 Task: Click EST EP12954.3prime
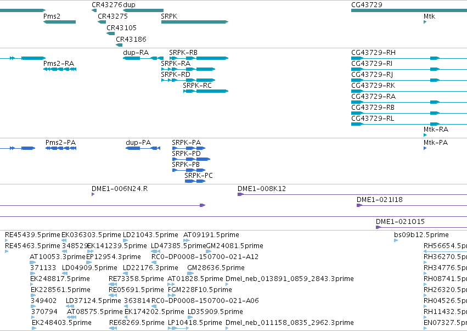pyautogui.click(x=89, y=262)
